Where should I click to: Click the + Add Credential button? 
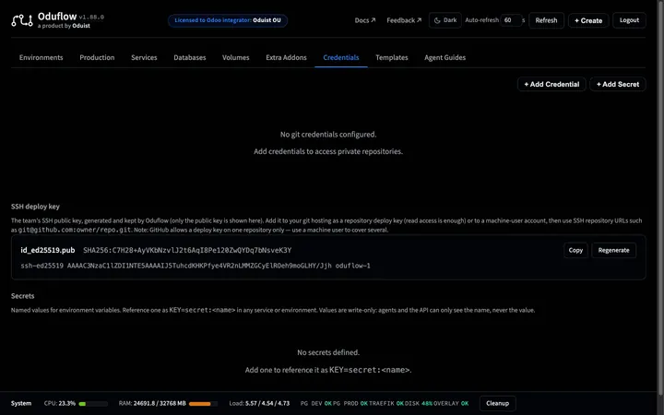(x=551, y=84)
